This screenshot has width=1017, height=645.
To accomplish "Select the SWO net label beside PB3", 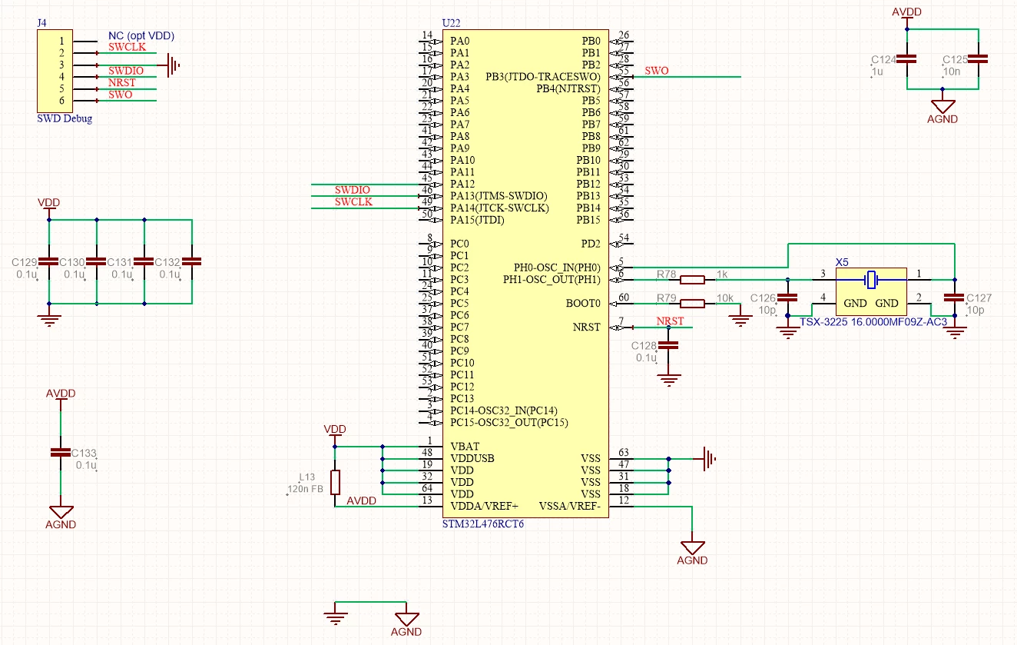I will click(657, 71).
